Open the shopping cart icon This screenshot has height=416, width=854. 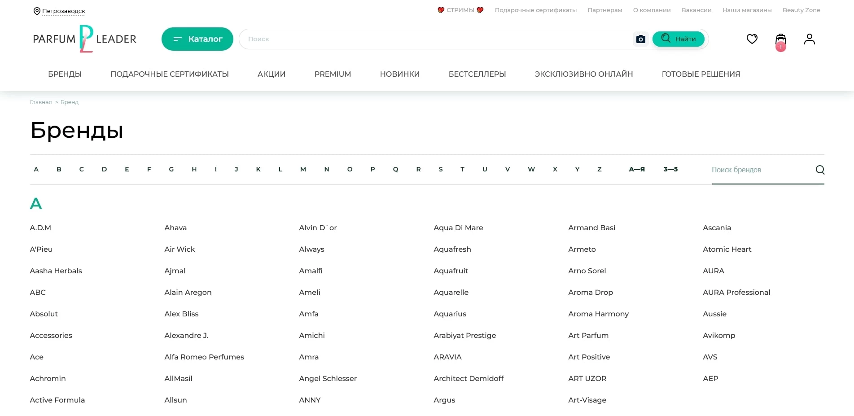[780, 40]
